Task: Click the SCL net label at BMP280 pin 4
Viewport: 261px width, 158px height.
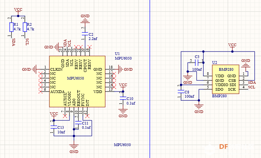Action: coord(251,87)
